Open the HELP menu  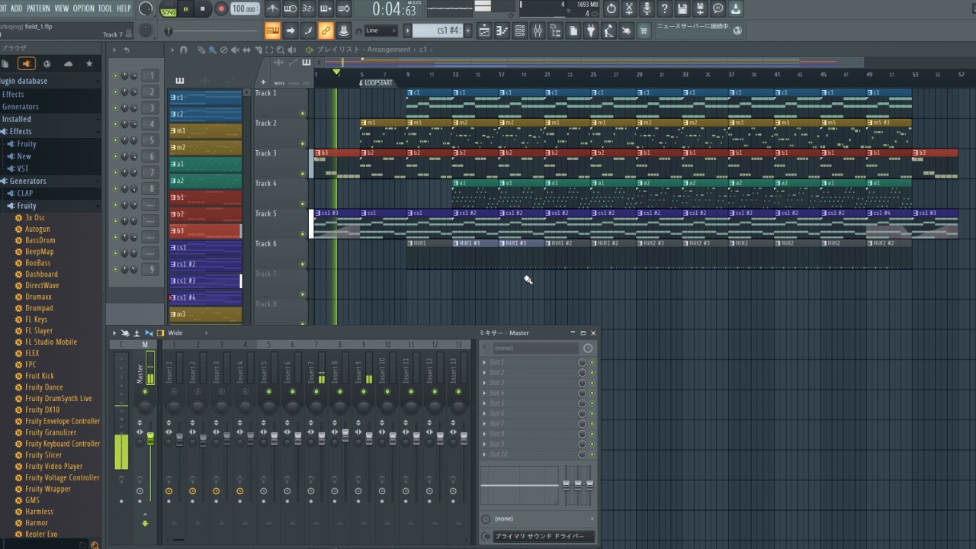coord(124,9)
